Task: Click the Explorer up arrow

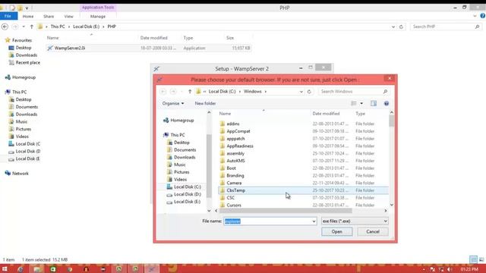Action: pos(31,27)
